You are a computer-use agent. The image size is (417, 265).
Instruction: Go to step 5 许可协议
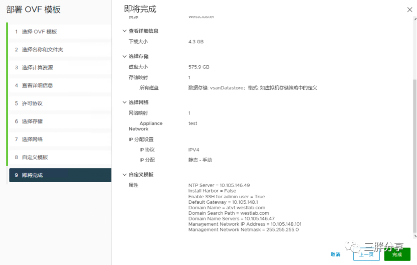click(60, 103)
